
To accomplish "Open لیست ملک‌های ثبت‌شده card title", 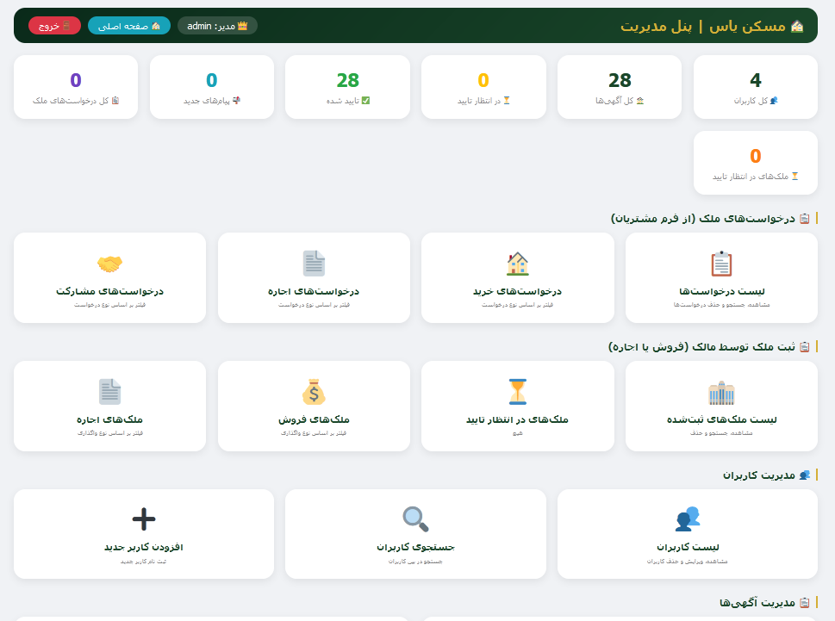I will point(721,419).
